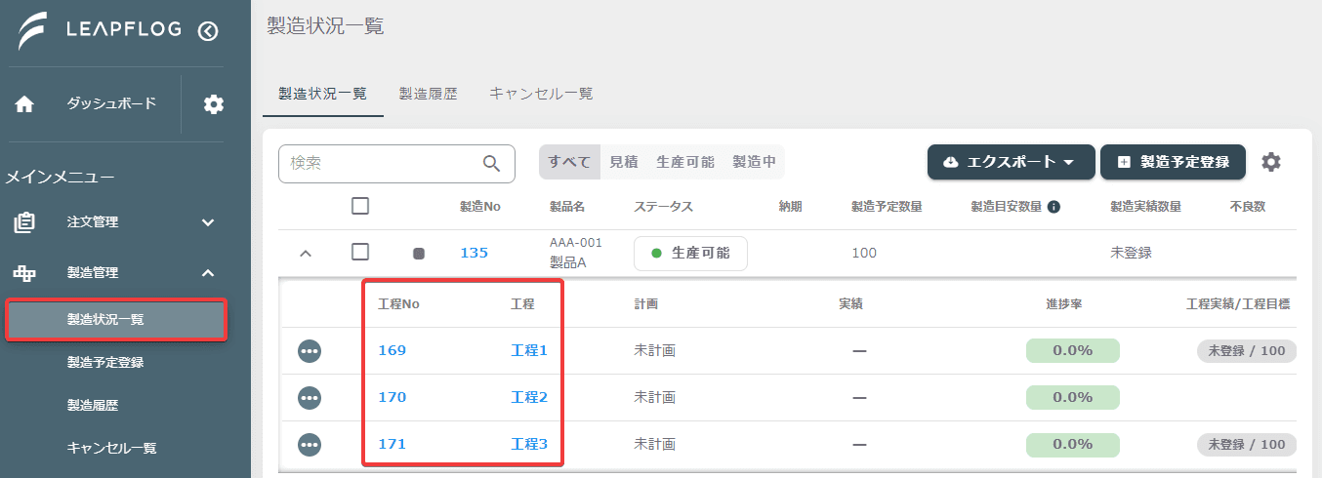Screen dimensions: 1322x478
Task: Select the 生産可能 filter button
Action: click(x=685, y=162)
